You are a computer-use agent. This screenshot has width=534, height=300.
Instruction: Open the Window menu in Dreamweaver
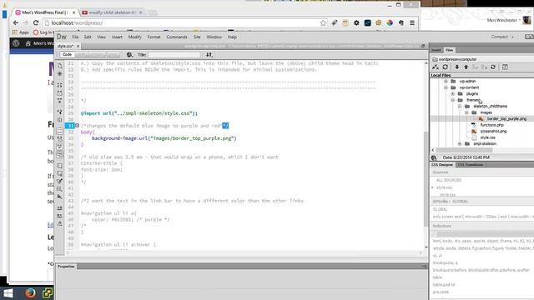pos(214,37)
